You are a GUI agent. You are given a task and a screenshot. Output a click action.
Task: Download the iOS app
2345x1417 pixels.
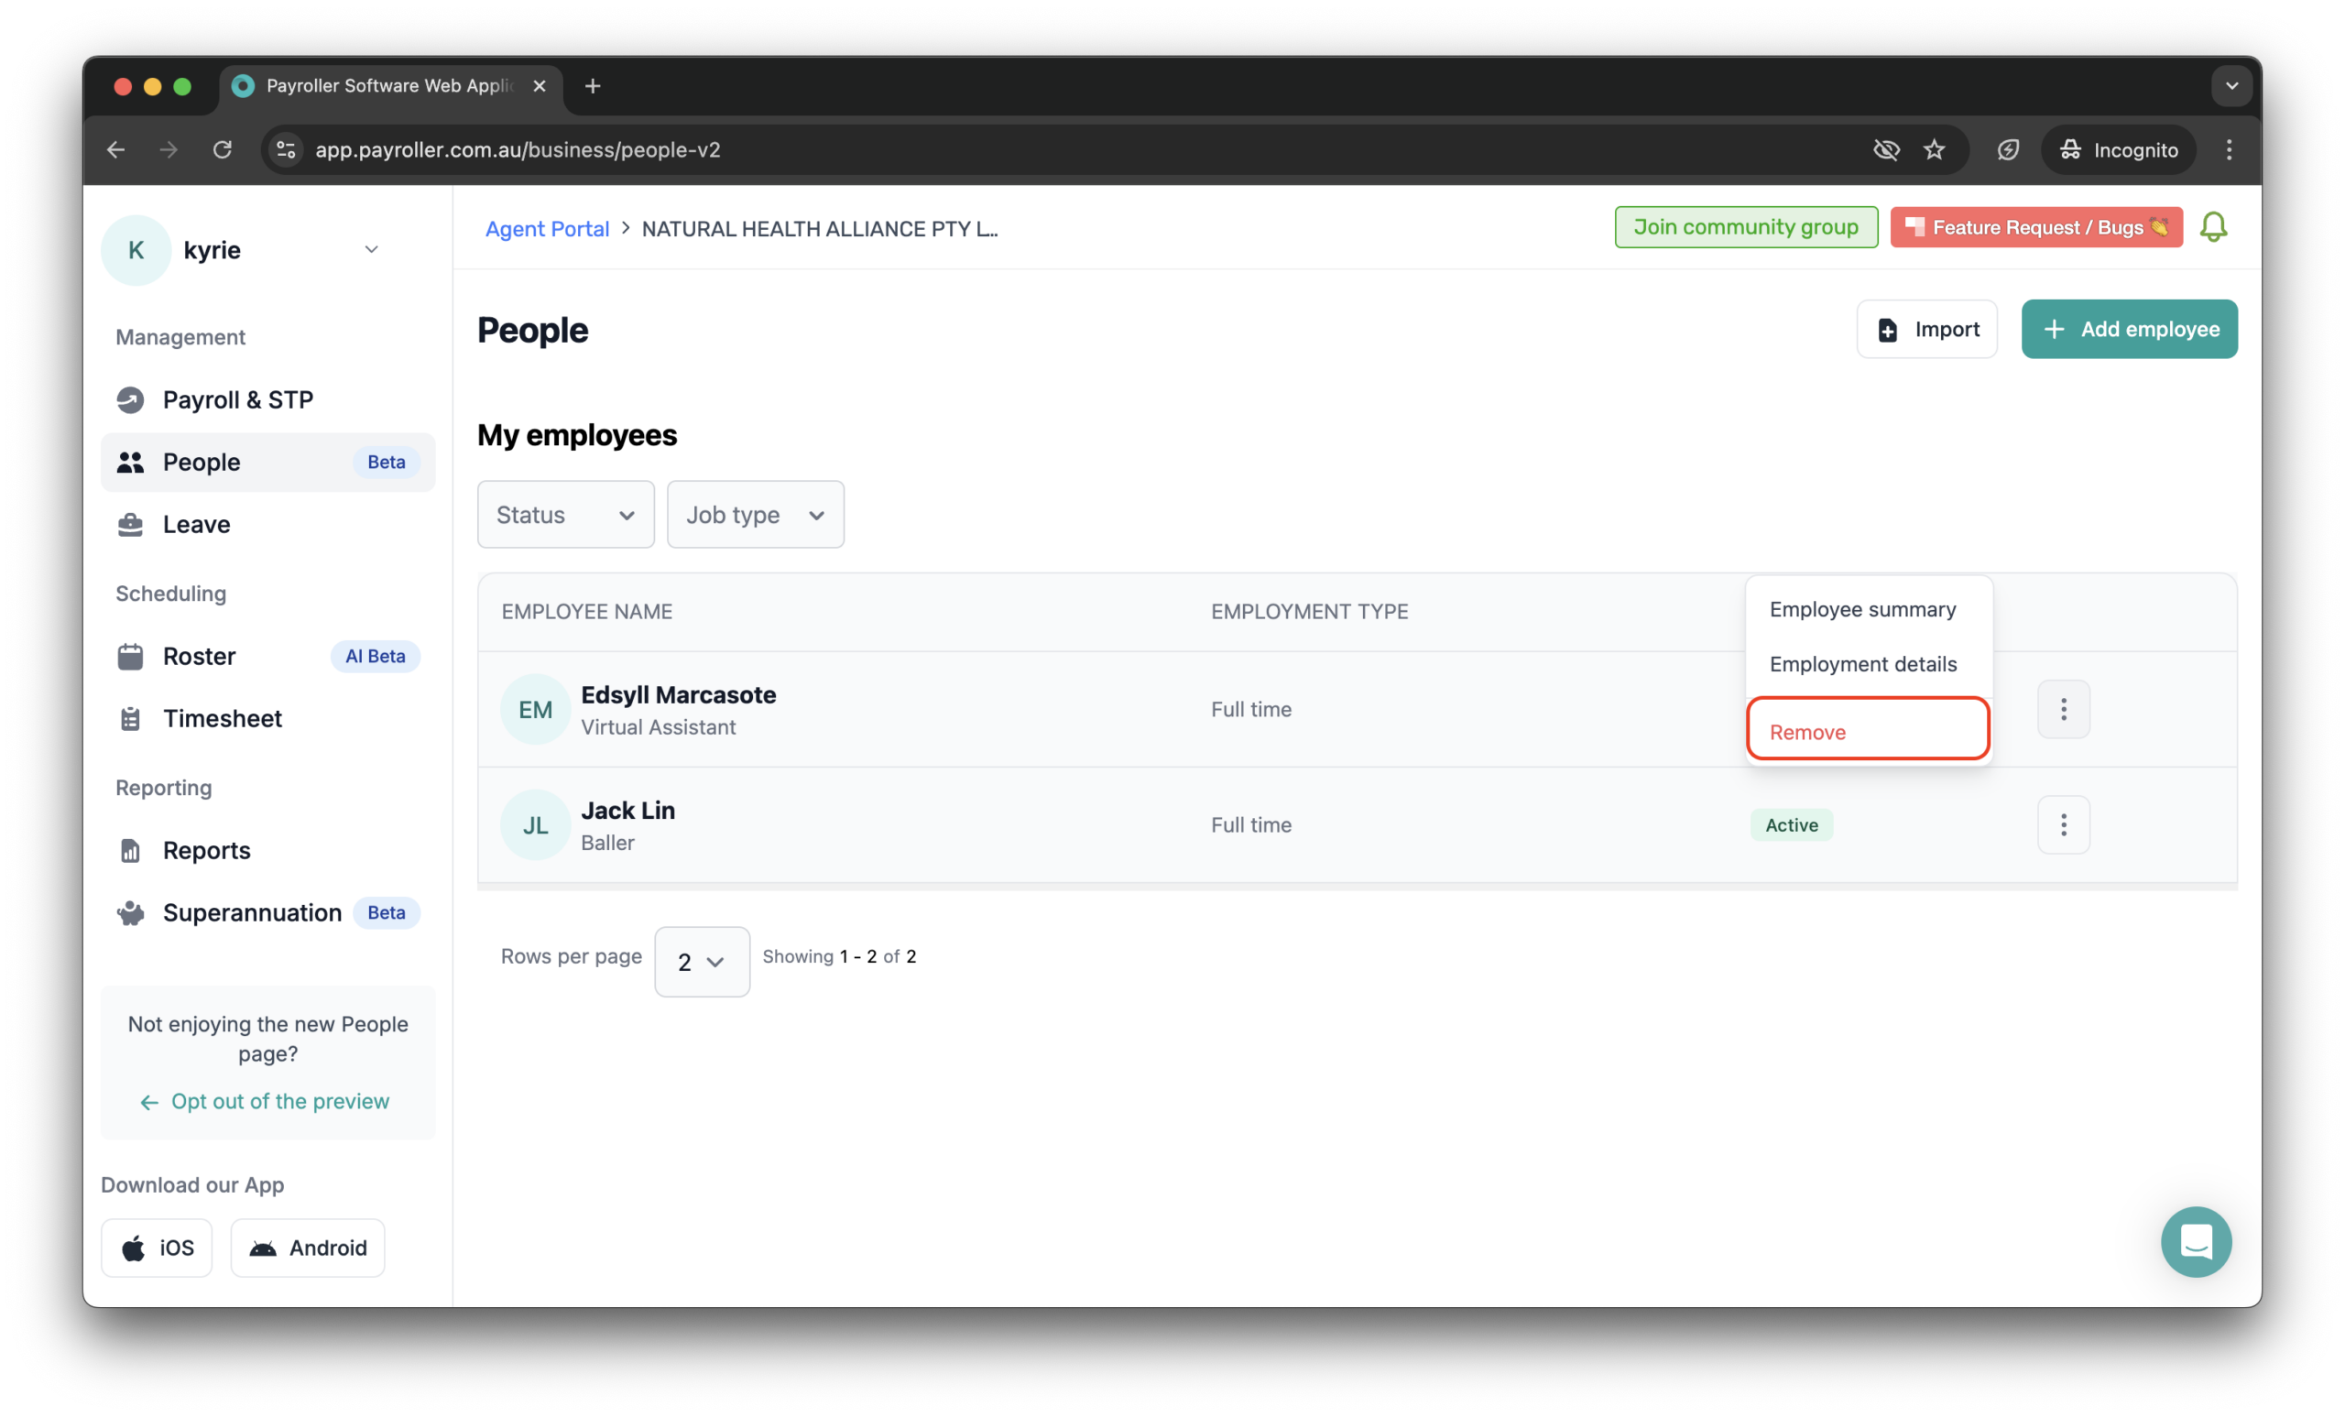click(x=157, y=1248)
